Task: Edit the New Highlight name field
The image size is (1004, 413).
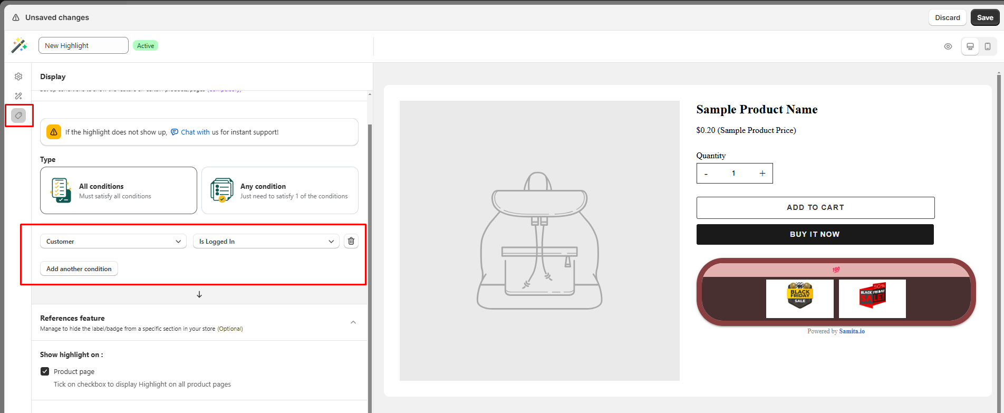Action: [83, 45]
